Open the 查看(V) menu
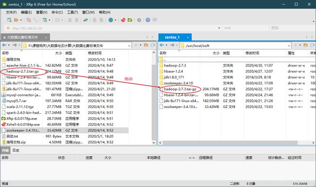Screen dimensions: 316x187 [41, 12]
